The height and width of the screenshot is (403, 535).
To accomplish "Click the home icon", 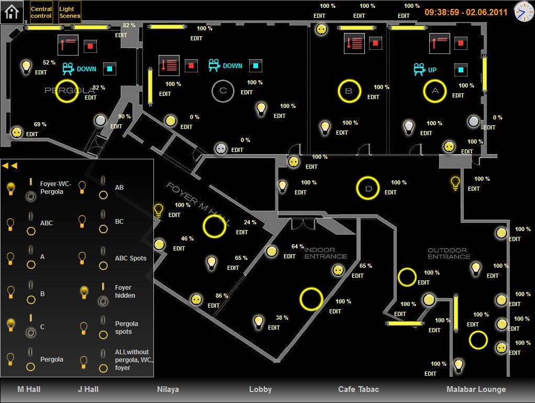I will [11, 11].
